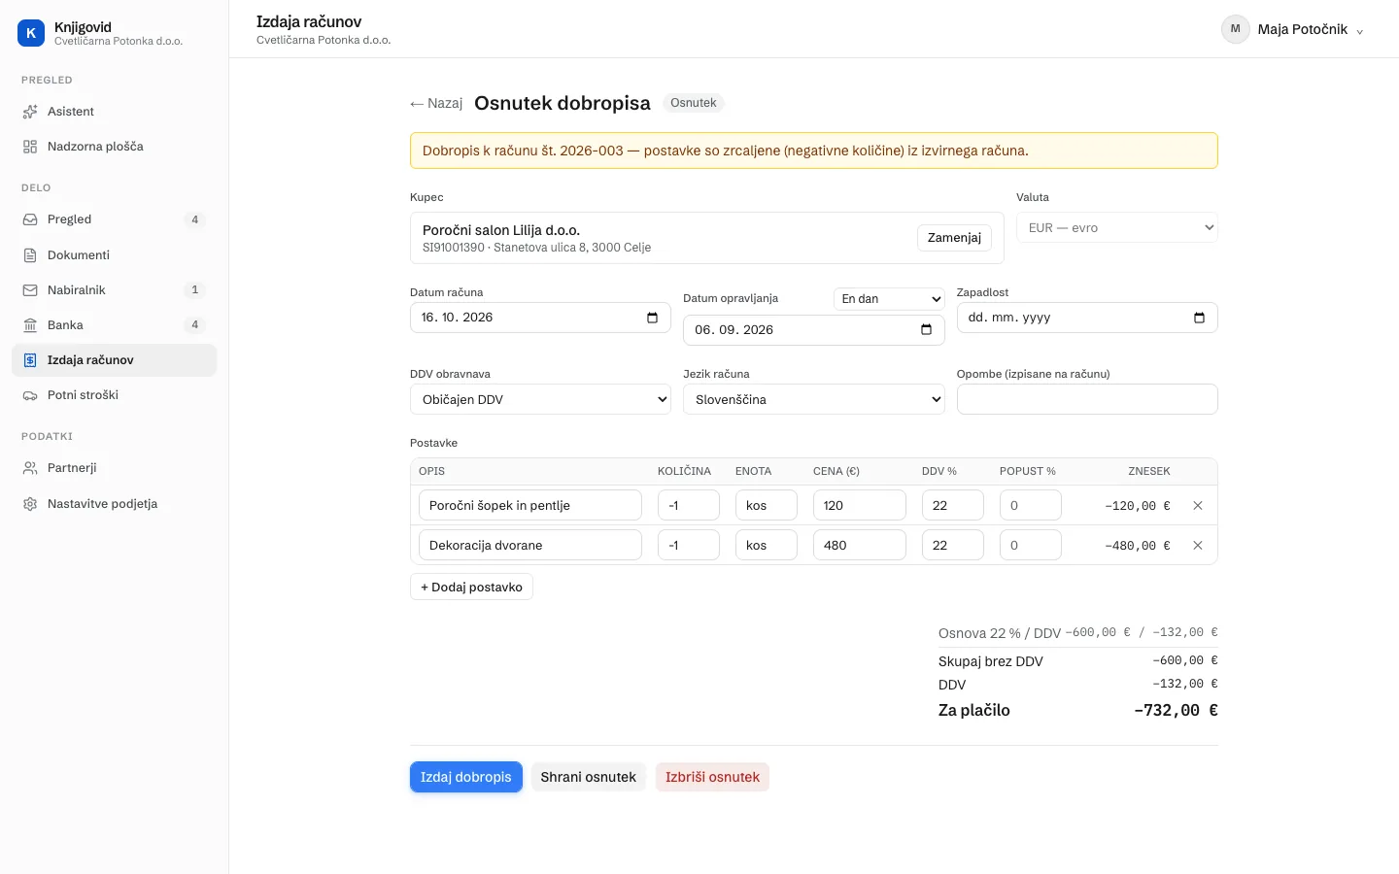1399x874 pixels.
Task: Click Zamenjaj buyer button
Action: [x=954, y=238]
